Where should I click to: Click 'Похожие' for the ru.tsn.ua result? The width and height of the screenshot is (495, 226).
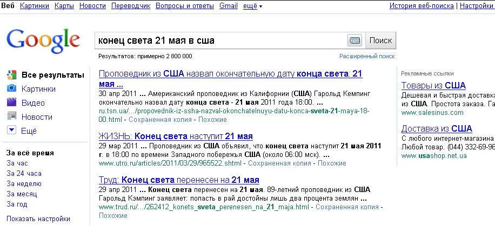click(x=212, y=120)
